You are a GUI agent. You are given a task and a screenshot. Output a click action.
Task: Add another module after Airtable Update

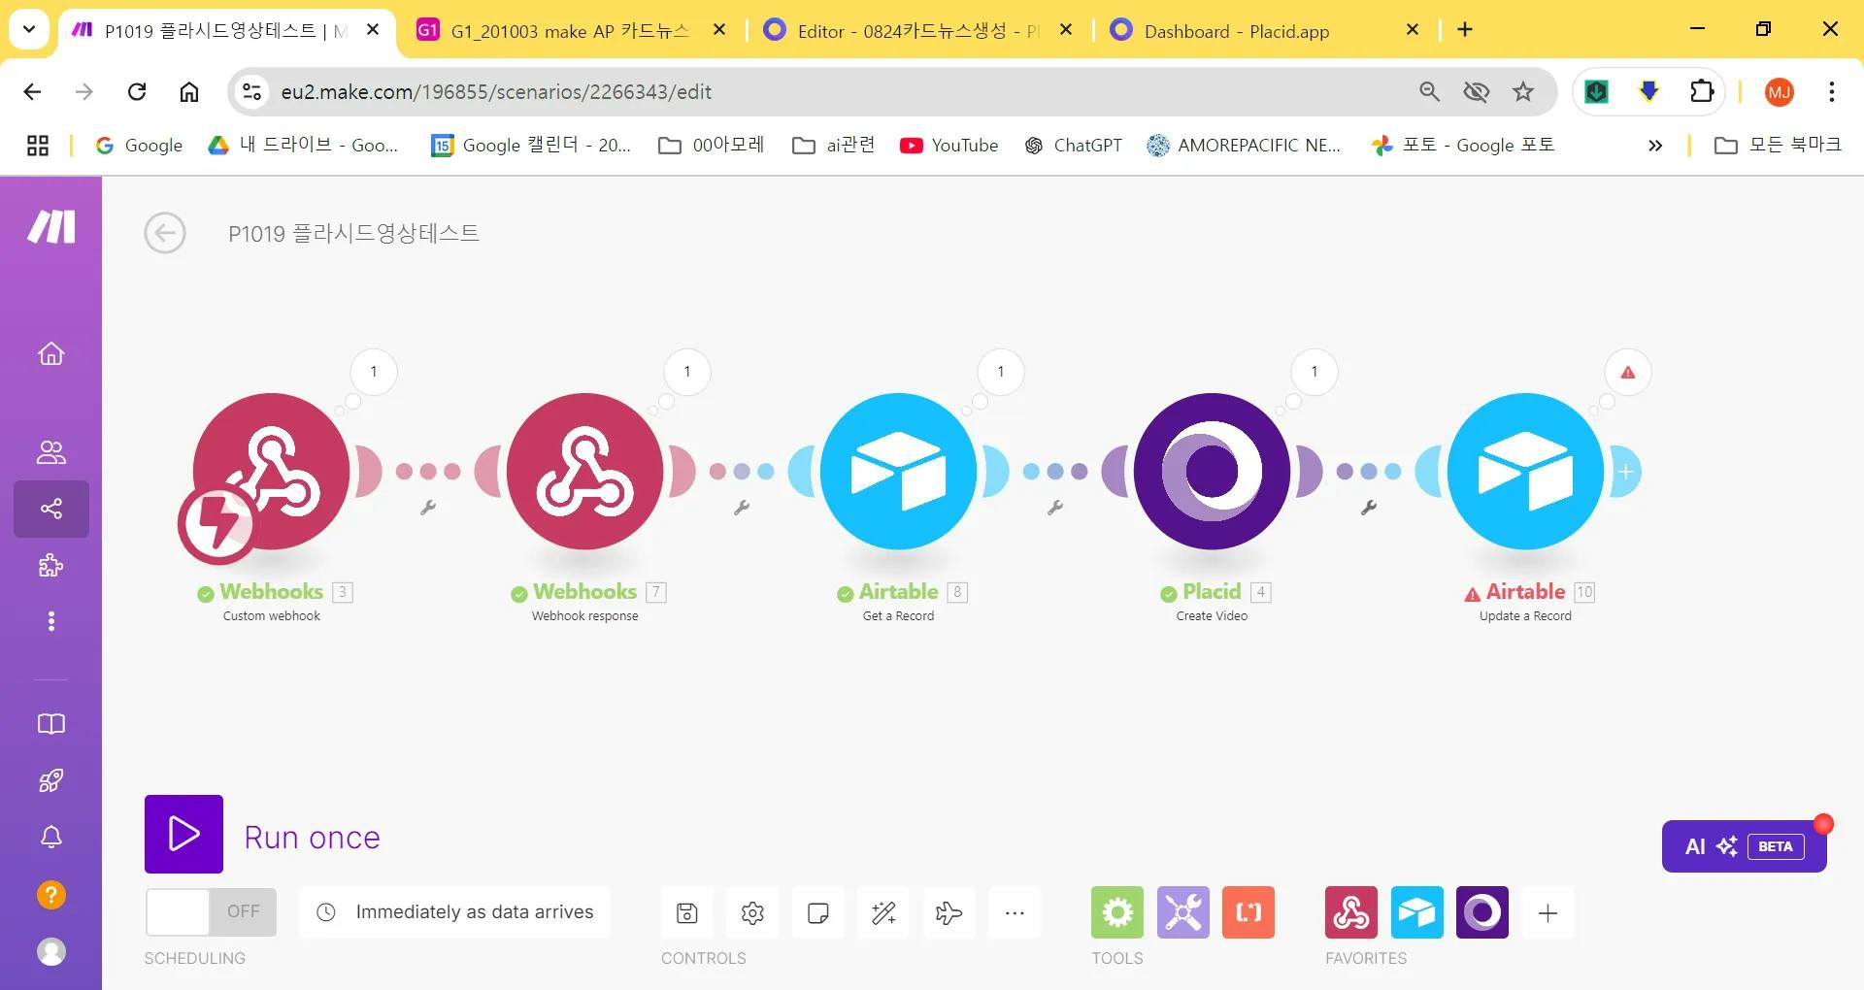pos(1625,472)
